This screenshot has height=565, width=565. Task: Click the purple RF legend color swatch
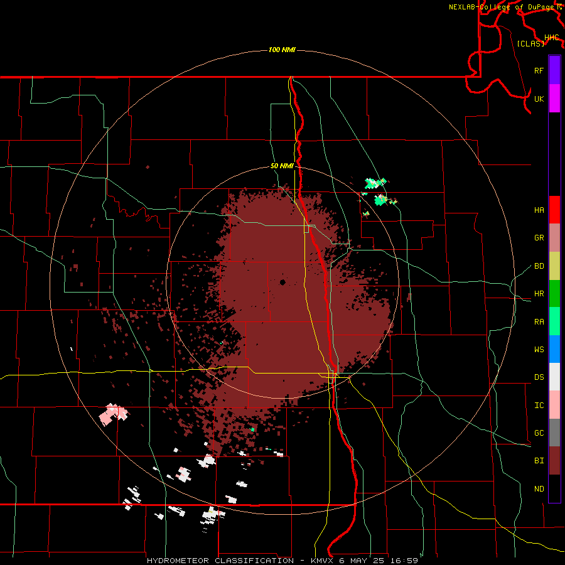554,70
